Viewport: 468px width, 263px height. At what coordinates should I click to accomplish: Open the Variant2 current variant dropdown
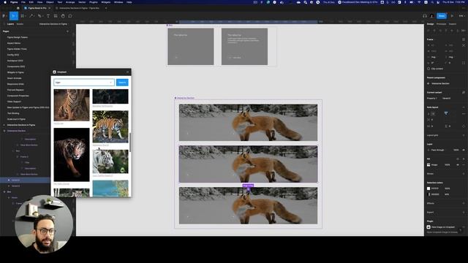coord(447,98)
